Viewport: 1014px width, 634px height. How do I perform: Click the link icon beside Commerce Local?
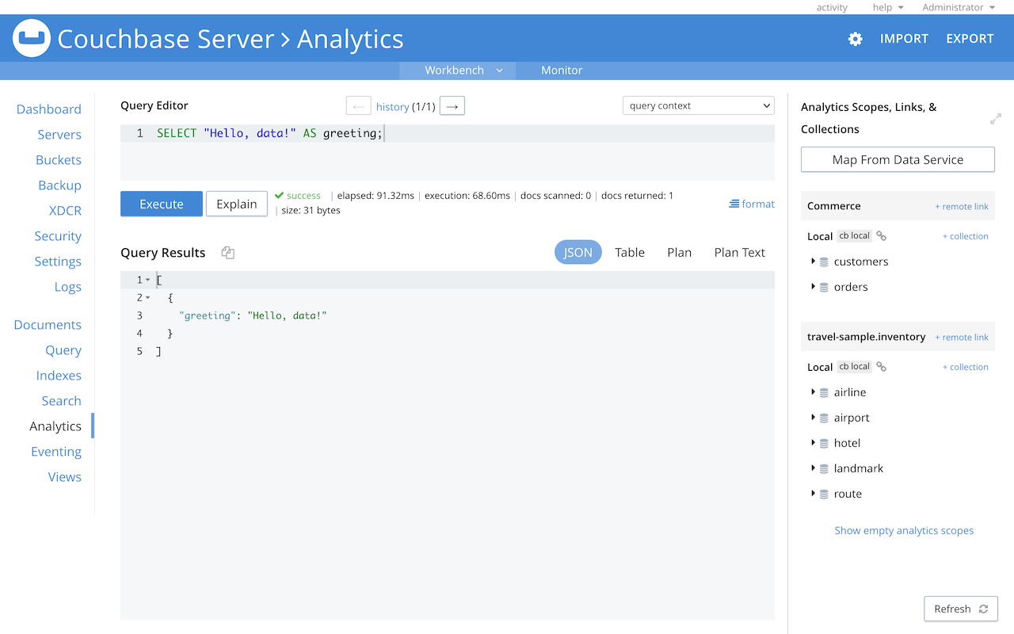[882, 236]
